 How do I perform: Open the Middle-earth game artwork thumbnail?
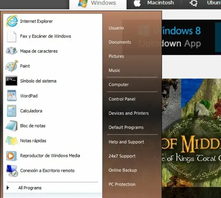191,133
